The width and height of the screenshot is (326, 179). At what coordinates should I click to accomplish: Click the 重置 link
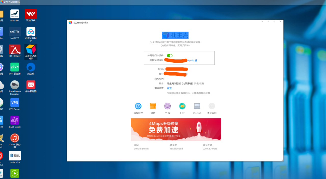click(169, 88)
